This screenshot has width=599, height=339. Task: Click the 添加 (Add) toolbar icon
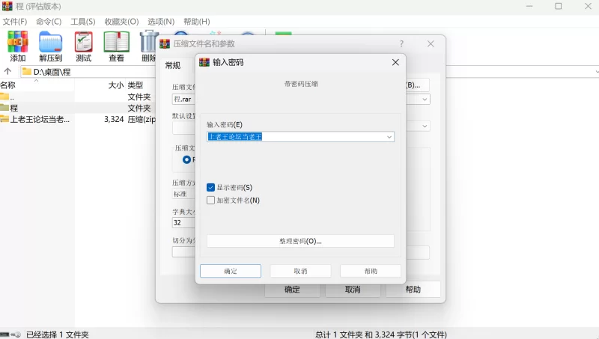tap(17, 46)
